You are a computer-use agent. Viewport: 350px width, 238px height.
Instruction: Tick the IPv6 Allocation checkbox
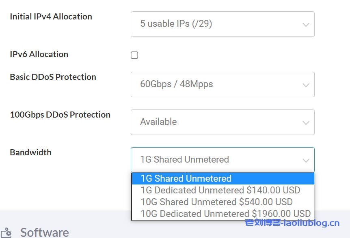click(x=134, y=55)
